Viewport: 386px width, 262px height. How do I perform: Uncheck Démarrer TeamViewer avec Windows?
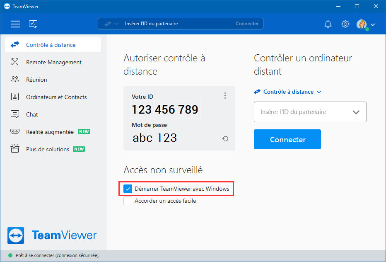[128, 189]
